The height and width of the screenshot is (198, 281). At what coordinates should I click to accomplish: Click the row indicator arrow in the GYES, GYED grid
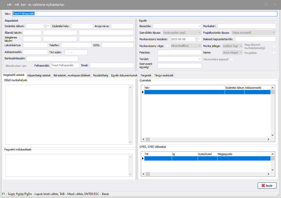pyautogui.click(x=143, y=159)
